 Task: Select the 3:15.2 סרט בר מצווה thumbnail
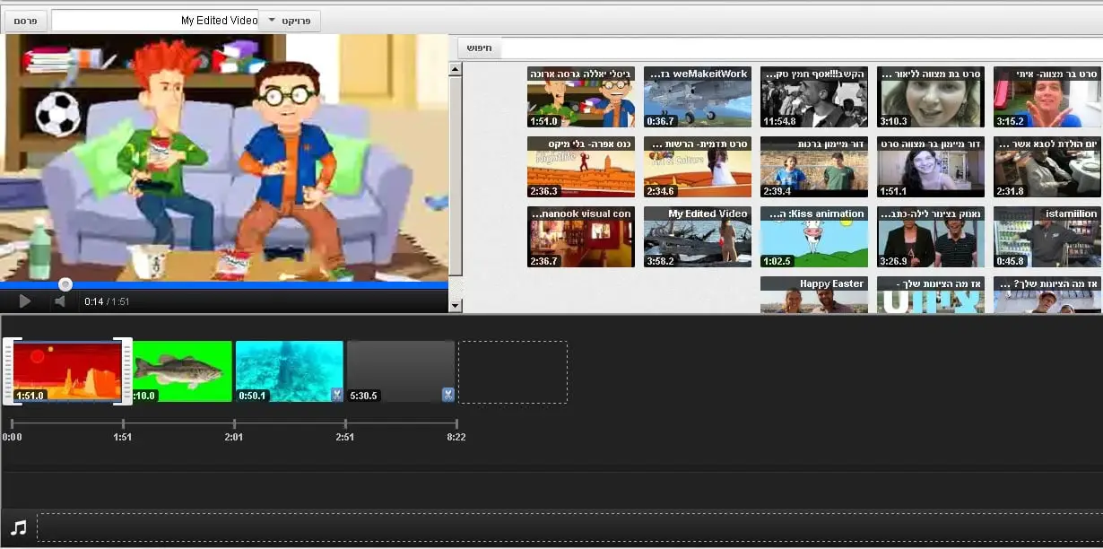tap(1047, 97)
